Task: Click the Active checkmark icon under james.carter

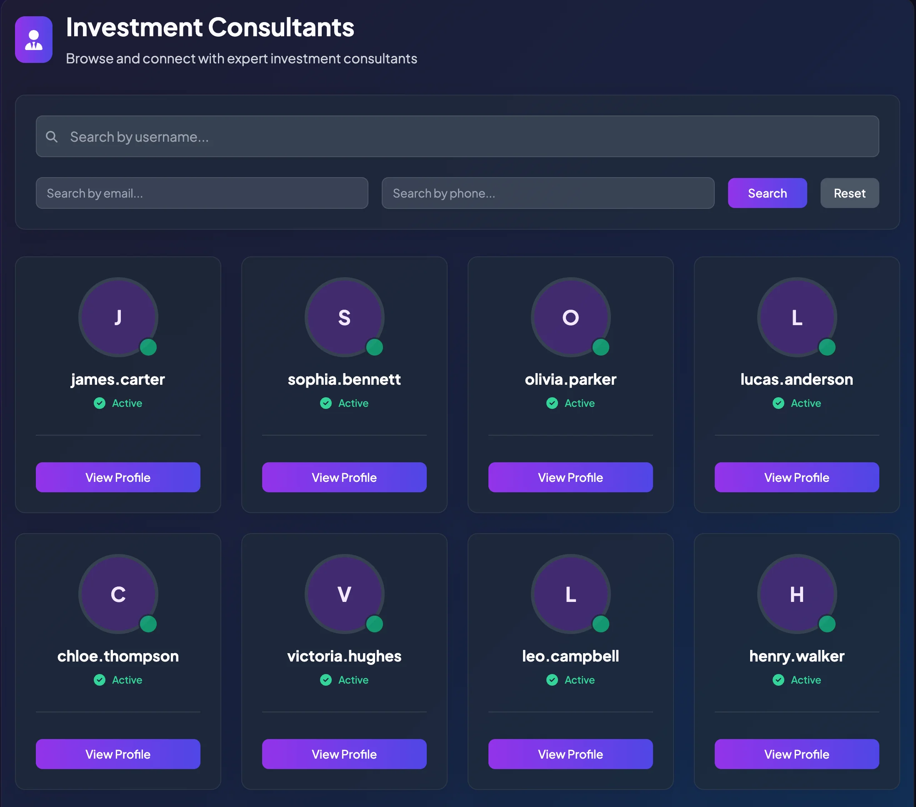Action: pos(100,403)
